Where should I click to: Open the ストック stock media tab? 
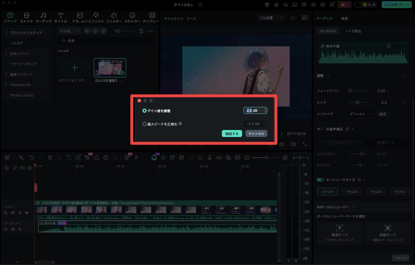27,18
